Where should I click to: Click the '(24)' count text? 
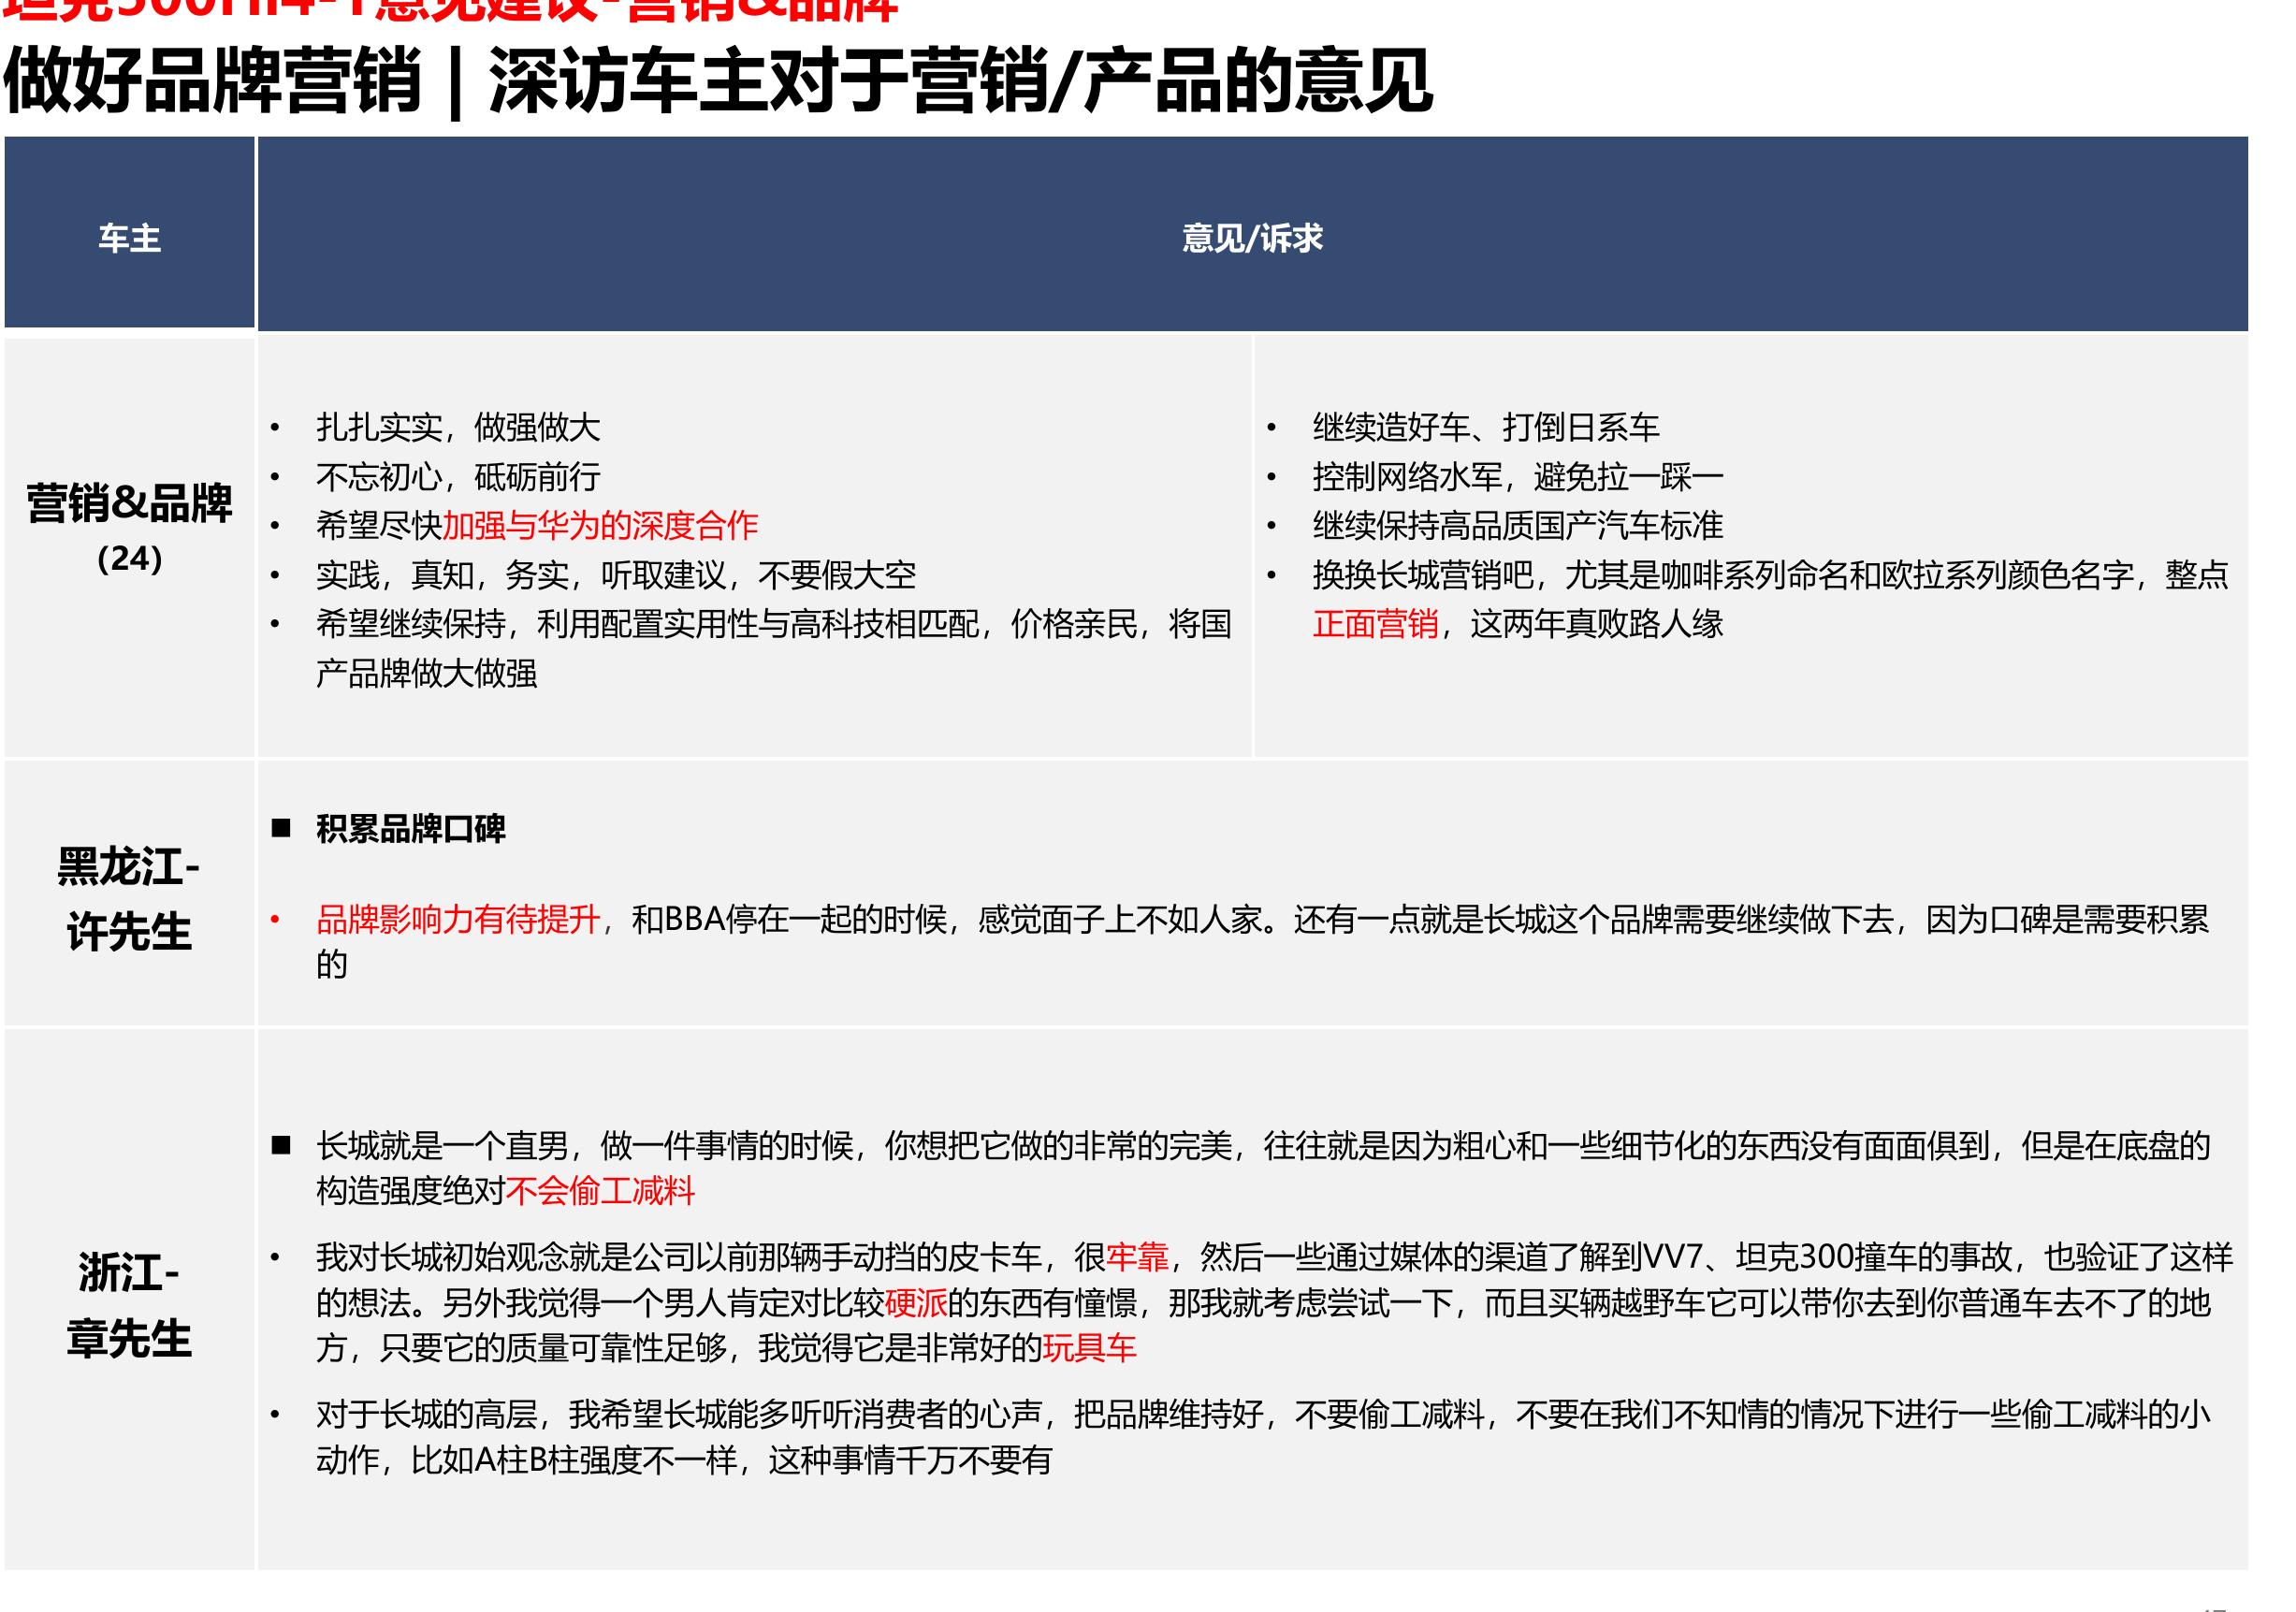[x=129, y=558]
